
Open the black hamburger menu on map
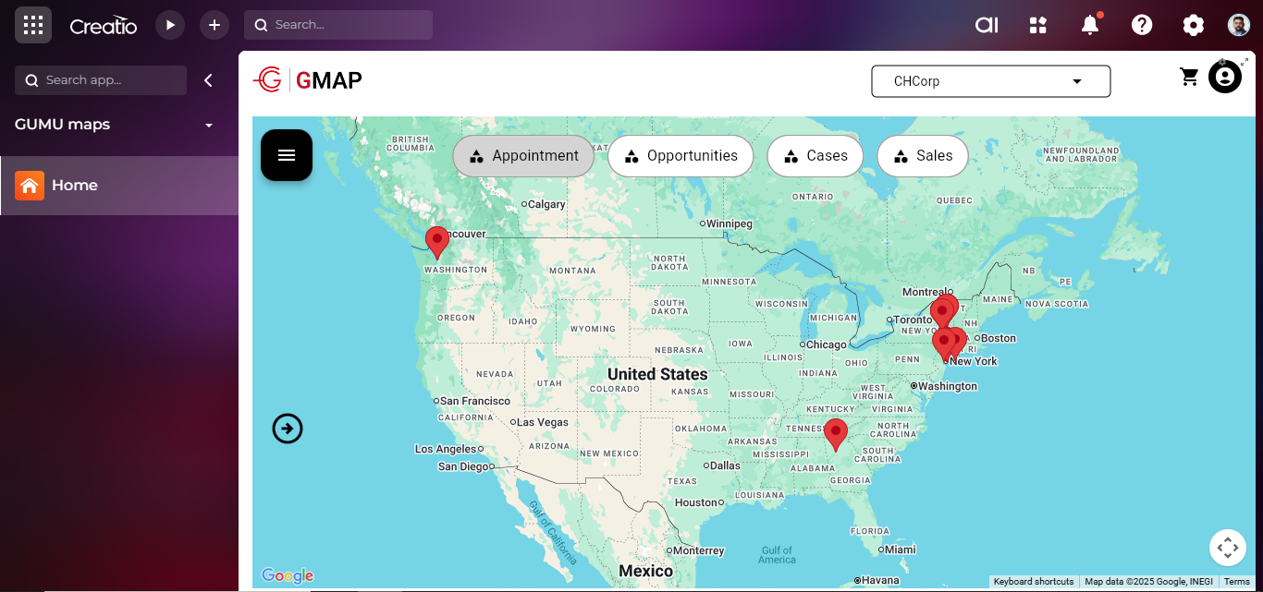(x=287, y=155)
